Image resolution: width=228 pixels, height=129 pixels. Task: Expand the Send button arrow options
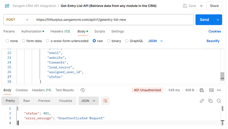218,20
